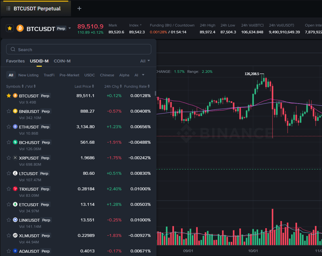
Task: Open the Index price link arrow
Action: point(141,25)
